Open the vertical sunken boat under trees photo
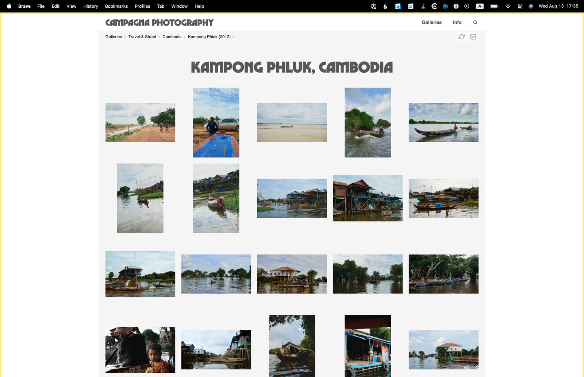This screenshot has width=584, height=377. click(292, 346)
